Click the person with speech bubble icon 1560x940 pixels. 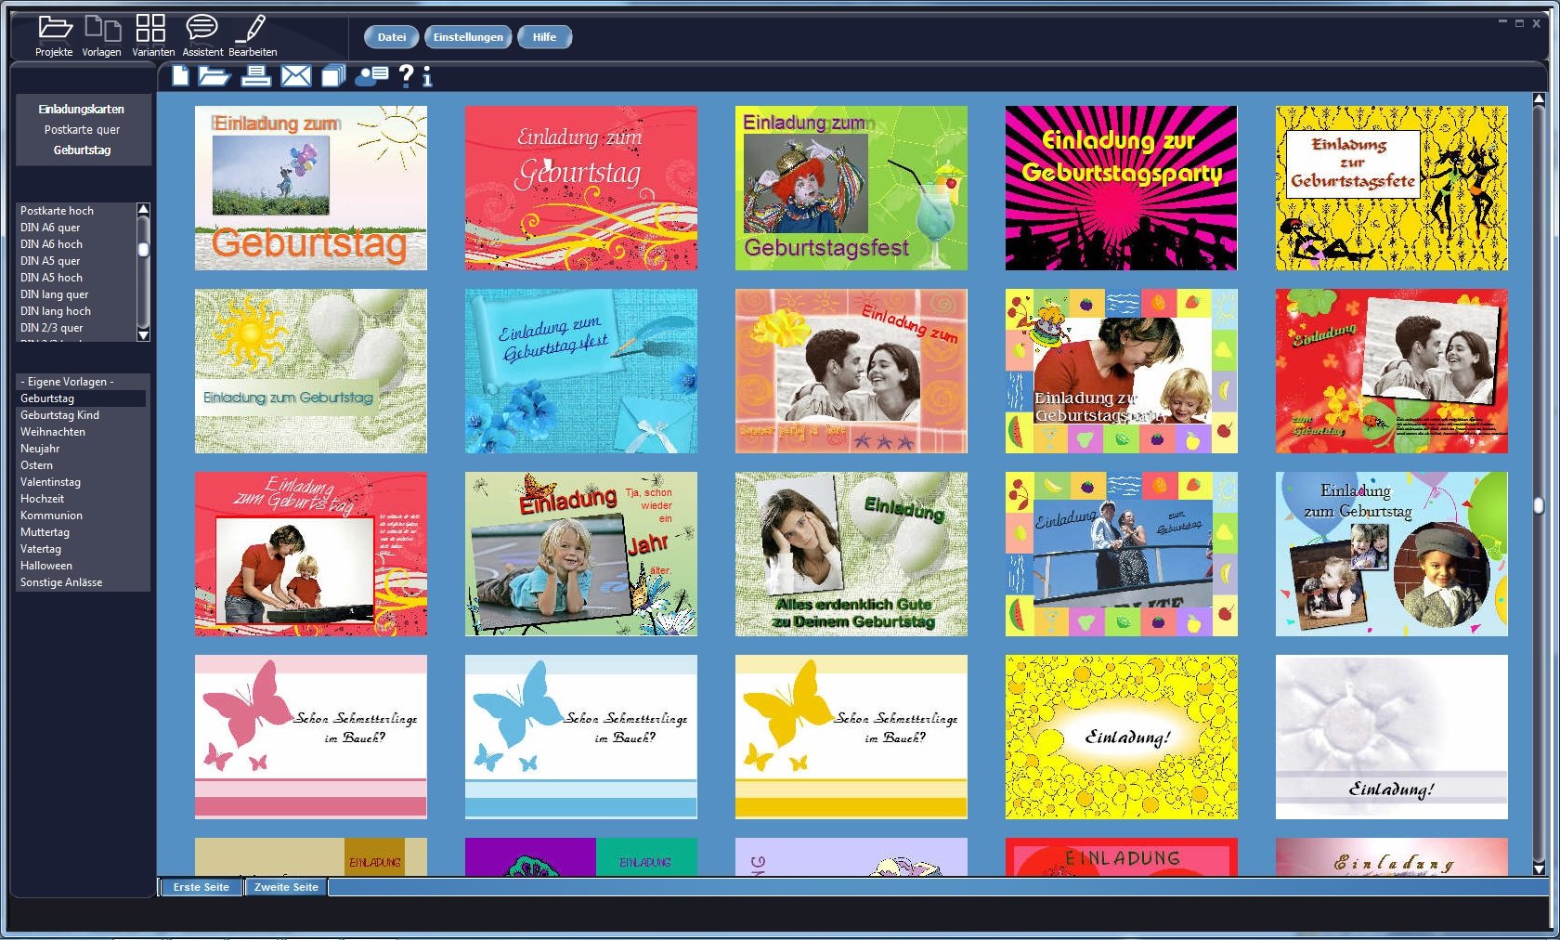pyautogui.click(x=371, y=76)
